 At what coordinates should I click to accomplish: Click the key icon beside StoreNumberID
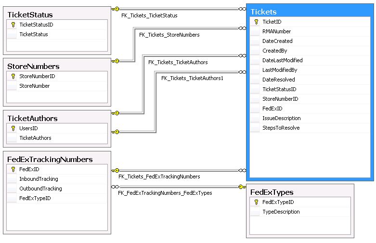13,76
